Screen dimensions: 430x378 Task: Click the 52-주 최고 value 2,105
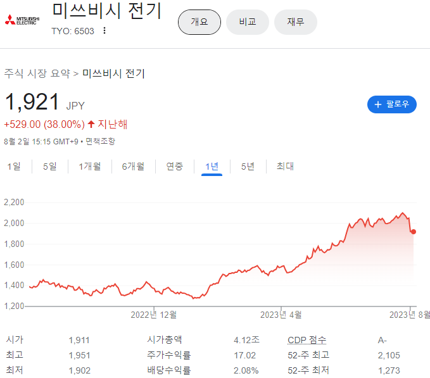tap(389, 355)
